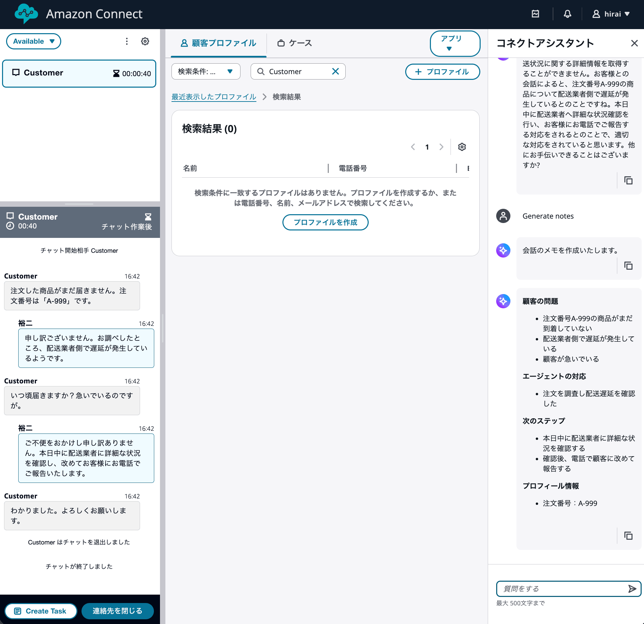Switch to the 顧客プロファイル tab
Viewport: 644px width, 624px height.
tap(218, 43)
